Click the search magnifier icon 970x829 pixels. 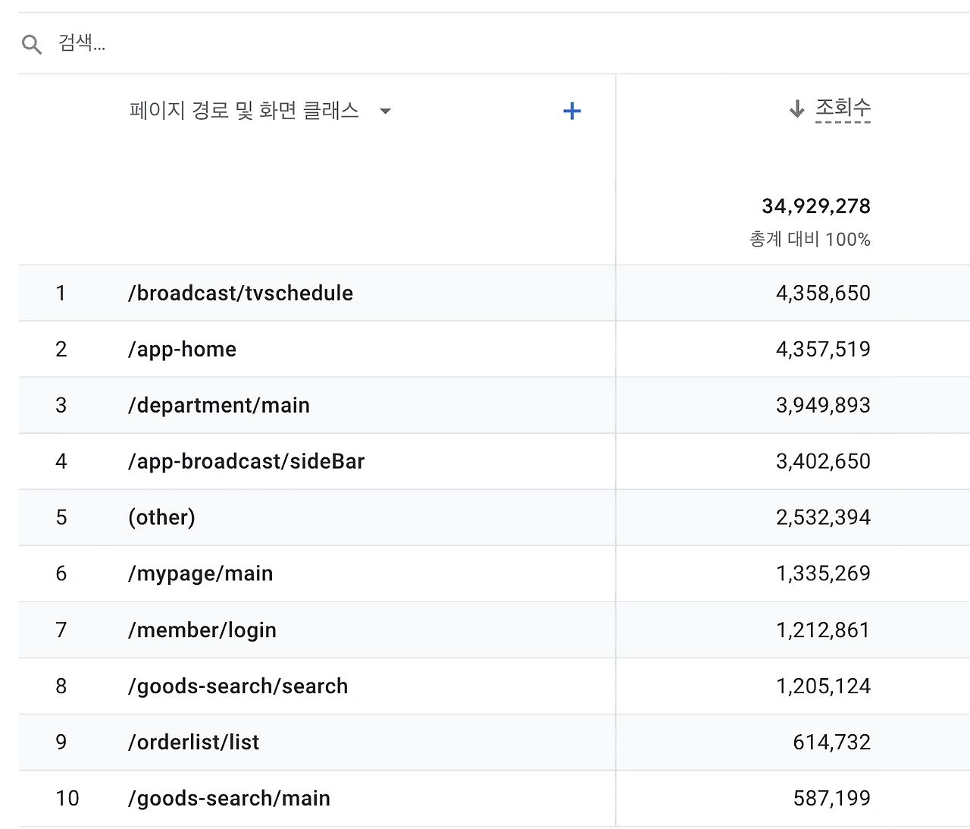click(32, 45)
